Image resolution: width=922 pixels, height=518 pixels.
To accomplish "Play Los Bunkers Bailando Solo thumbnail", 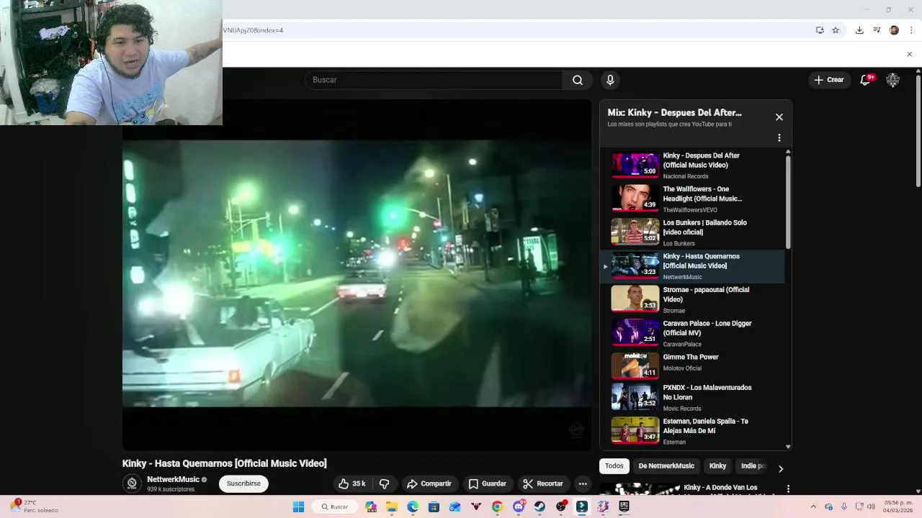I will (x=635, y=232).
